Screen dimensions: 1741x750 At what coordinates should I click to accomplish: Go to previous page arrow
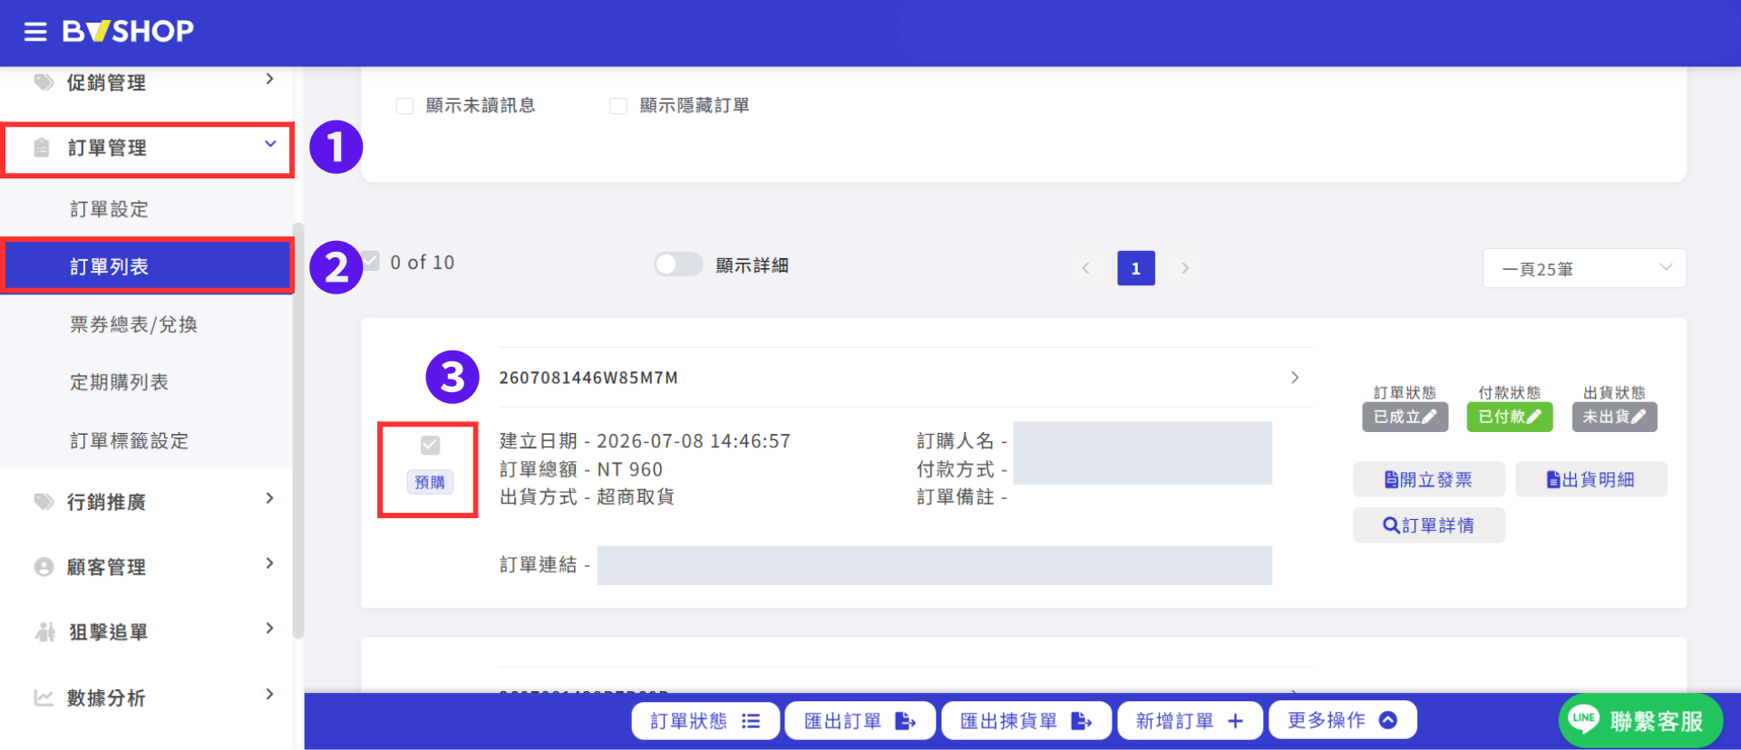point(1085,268)
